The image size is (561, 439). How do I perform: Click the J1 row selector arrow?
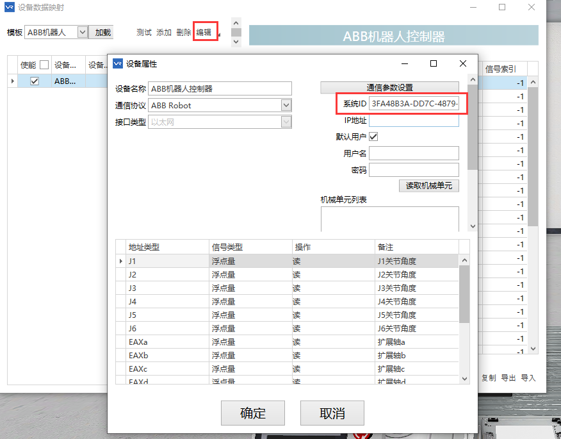(121, 261)
